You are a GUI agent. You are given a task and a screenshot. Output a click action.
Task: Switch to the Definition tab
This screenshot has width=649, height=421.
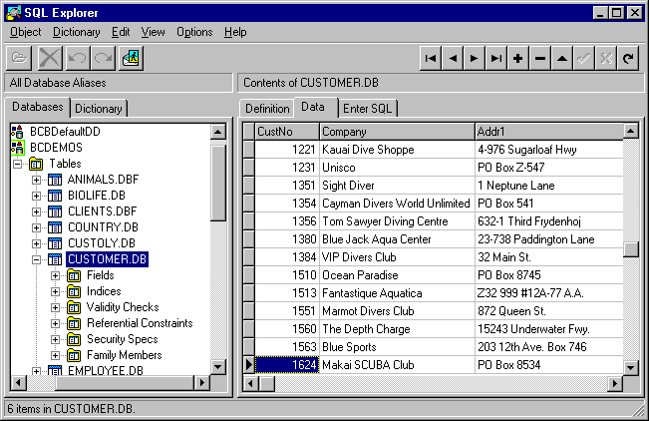tap(266, 108)
